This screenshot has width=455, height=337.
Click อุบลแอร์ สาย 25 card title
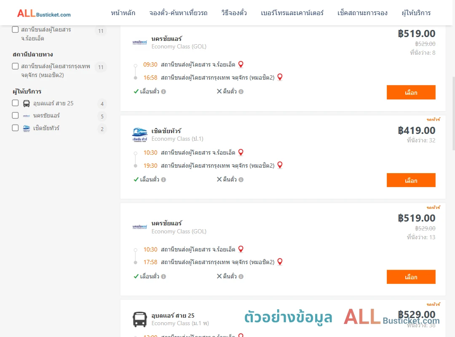pyautogui.click(x=173, y=316)
